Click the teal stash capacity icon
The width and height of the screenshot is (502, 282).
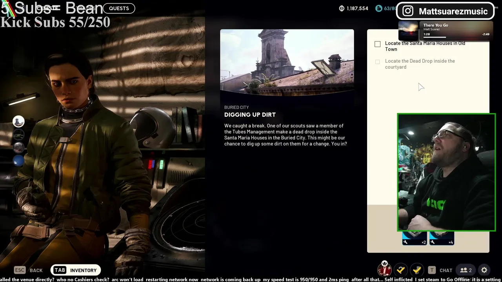(378, 8)
